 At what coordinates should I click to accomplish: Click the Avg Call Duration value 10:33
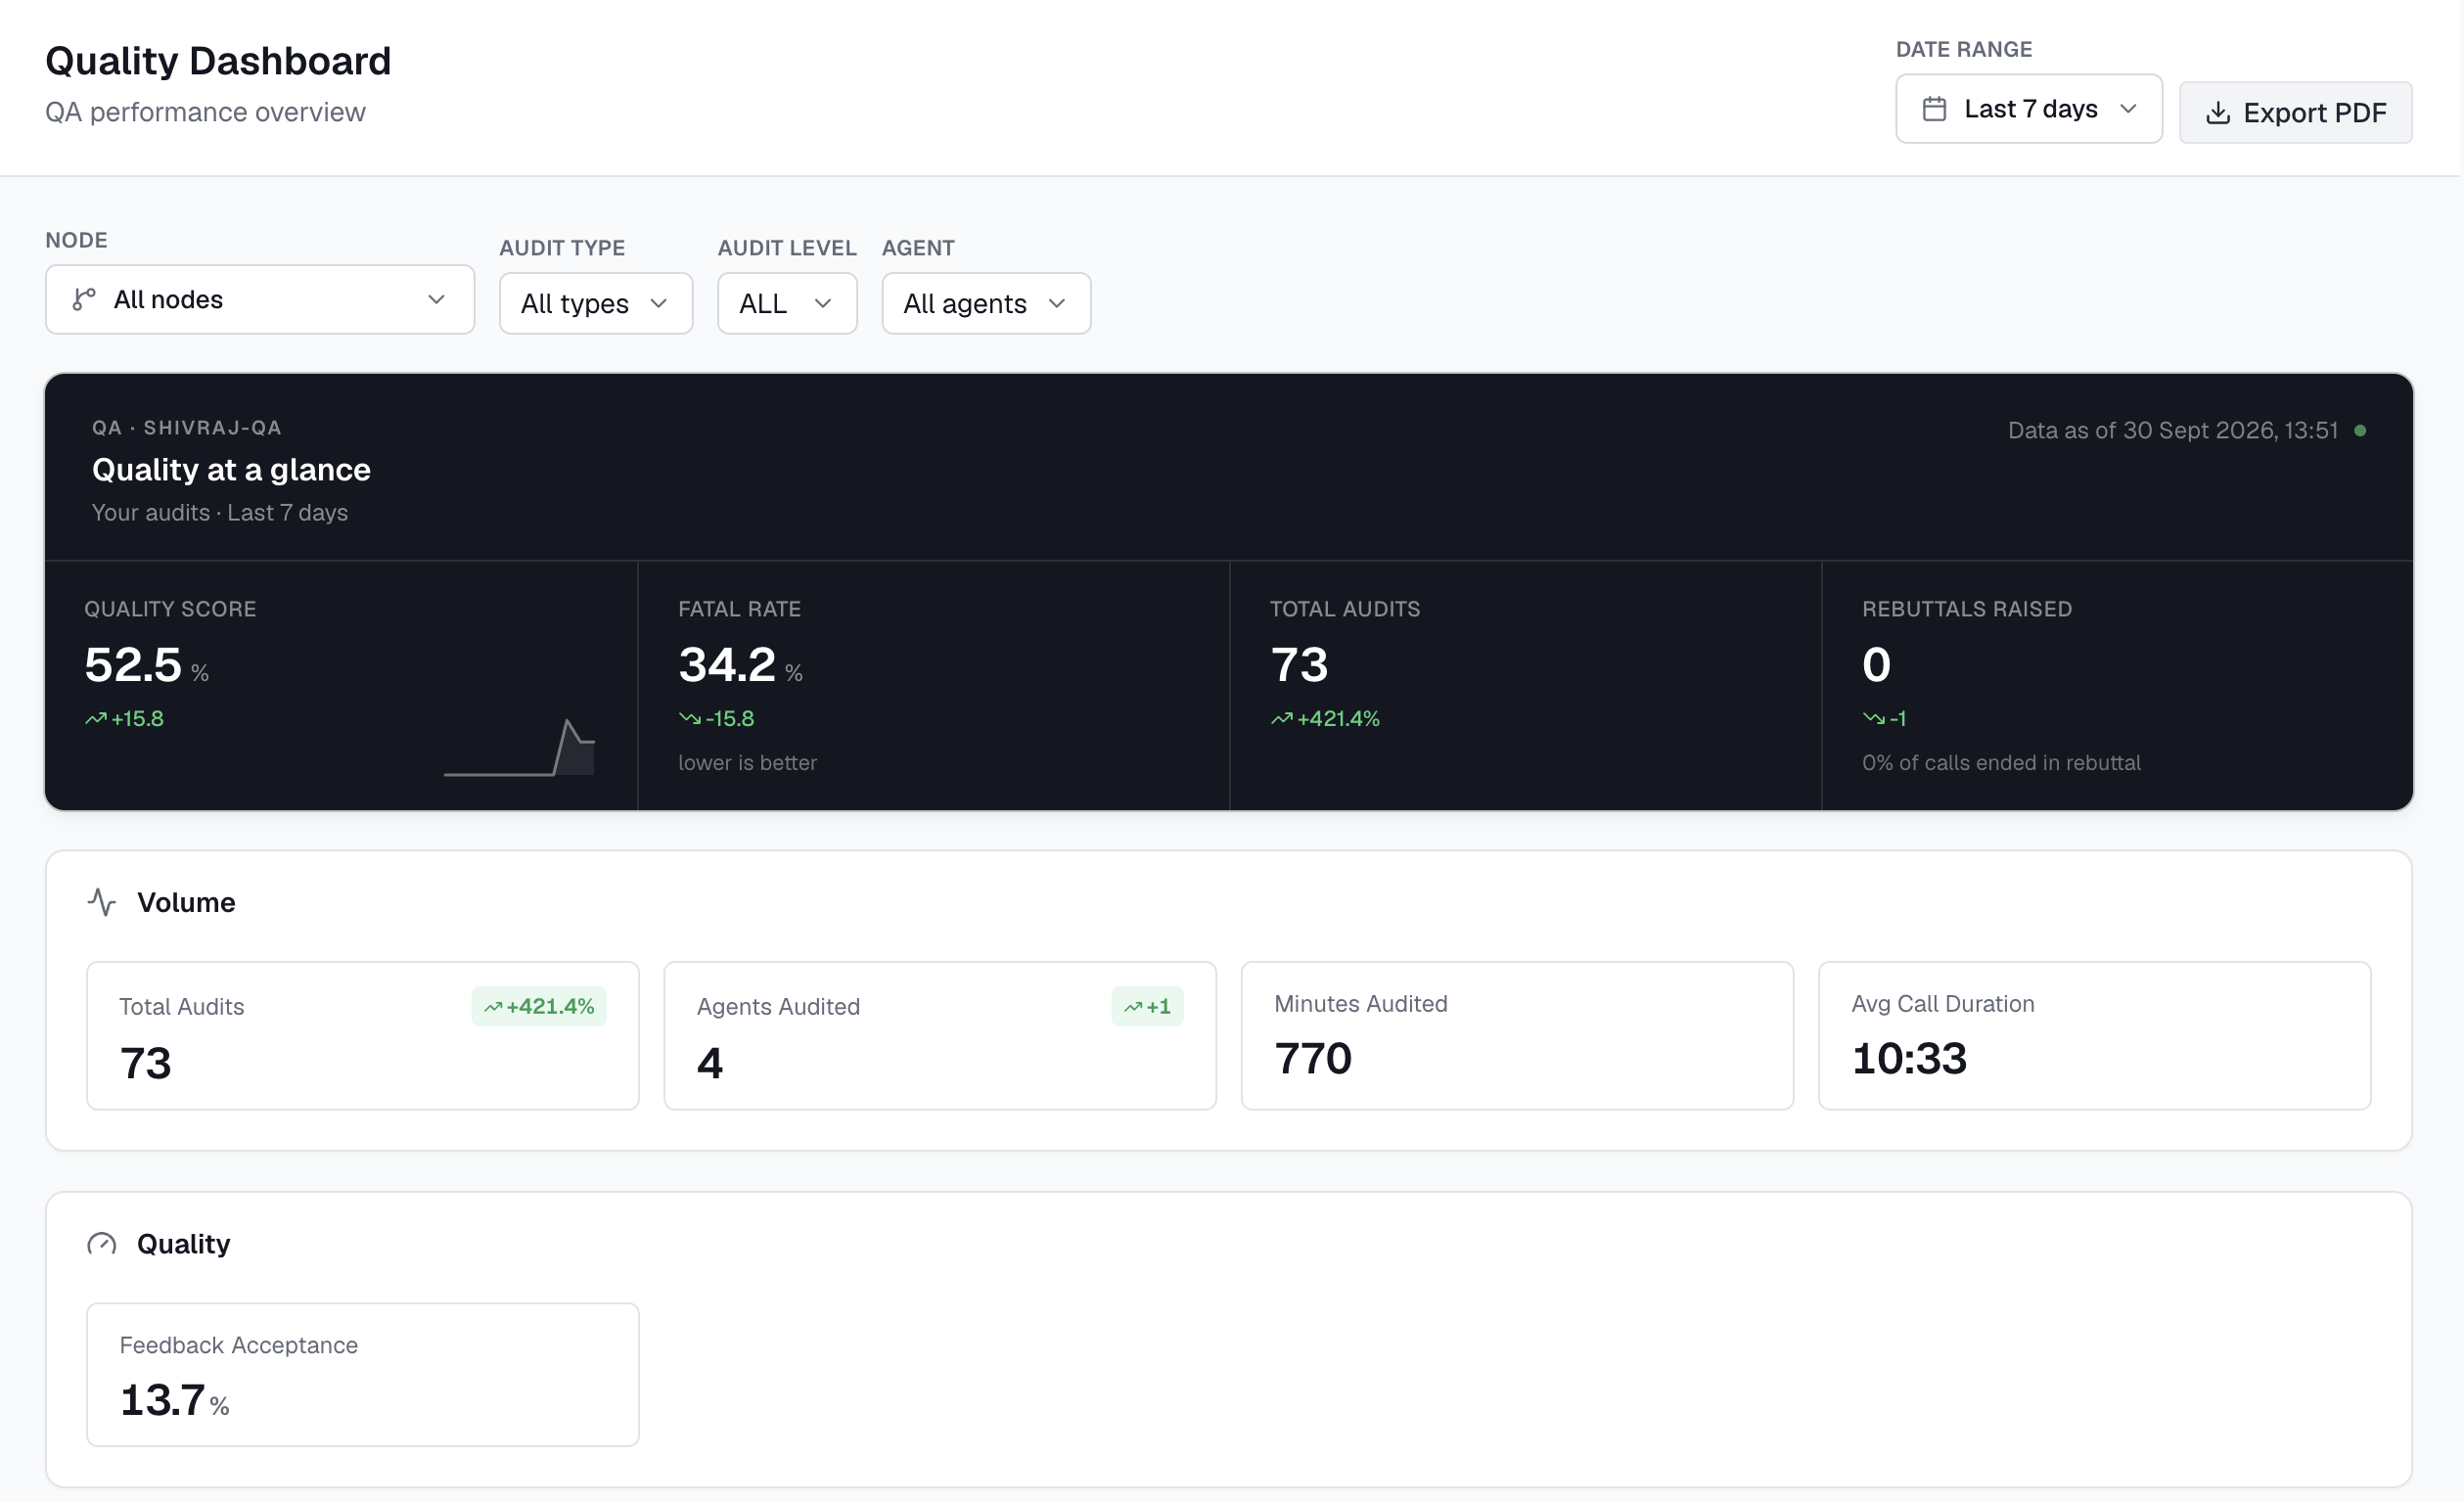(x=1909, y=1058)
